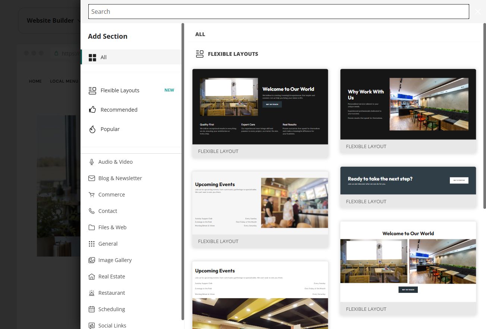Image resolution: width=486 pixels, height=329 pixels.
Task: Click the Recommended thumbs-up icon
Action: (92, 110)
